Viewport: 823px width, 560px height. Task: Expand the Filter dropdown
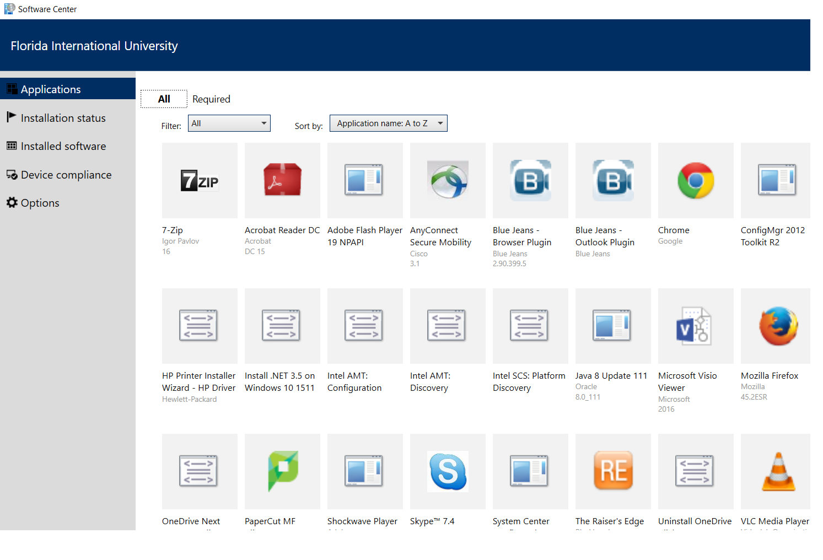[229, 123]
